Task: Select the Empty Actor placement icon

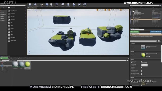Action: click(9, 8)
